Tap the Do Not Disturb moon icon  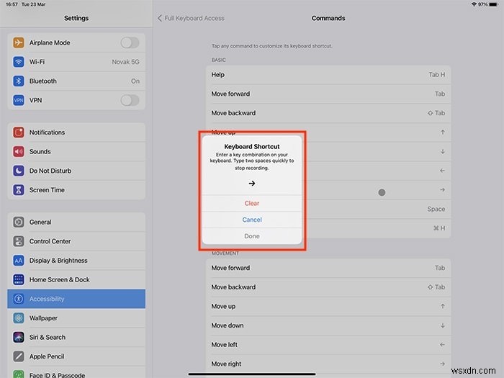coord(18,171)
